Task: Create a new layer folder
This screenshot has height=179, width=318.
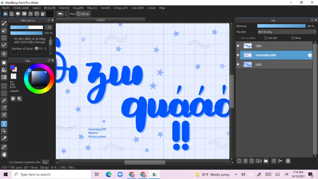Action: coord(266,161)
